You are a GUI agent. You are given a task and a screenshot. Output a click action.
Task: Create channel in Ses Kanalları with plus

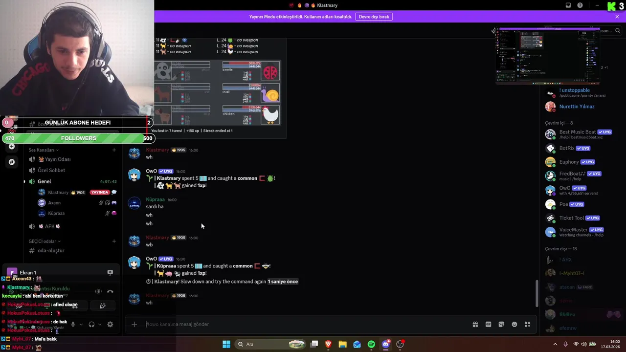(x=114, y=150)
